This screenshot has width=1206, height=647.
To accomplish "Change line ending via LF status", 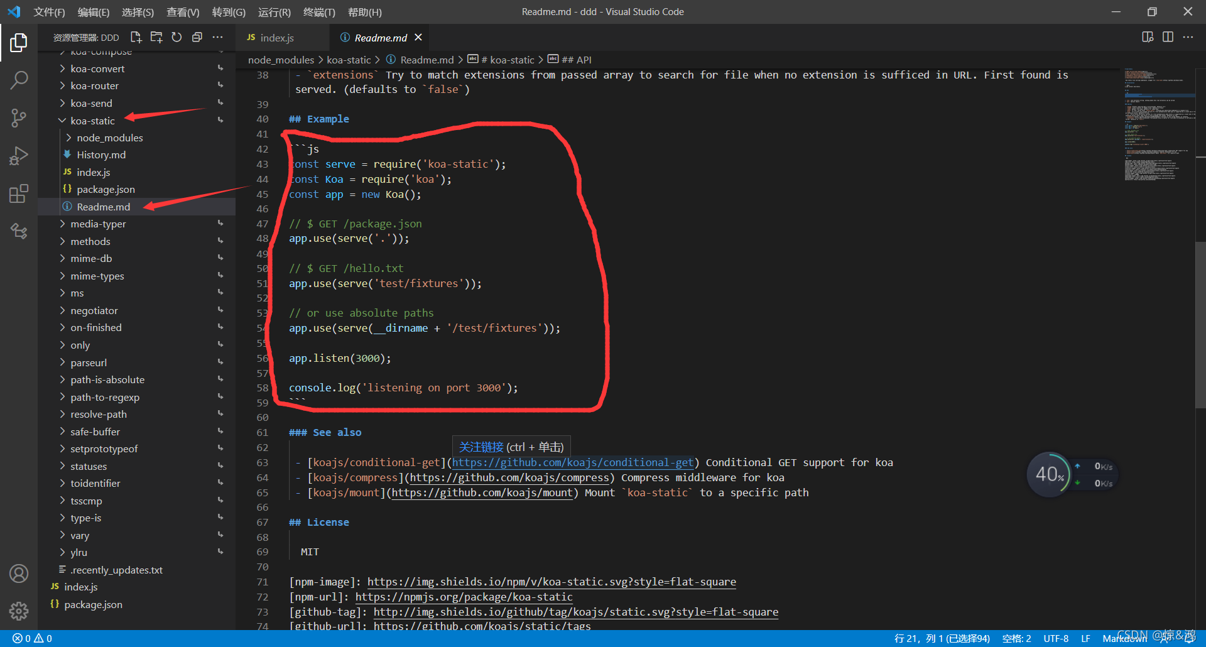I will coord(1085,638).
